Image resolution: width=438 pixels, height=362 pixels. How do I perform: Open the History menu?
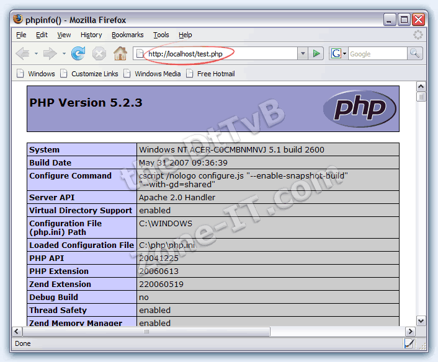tap(91, 35)
